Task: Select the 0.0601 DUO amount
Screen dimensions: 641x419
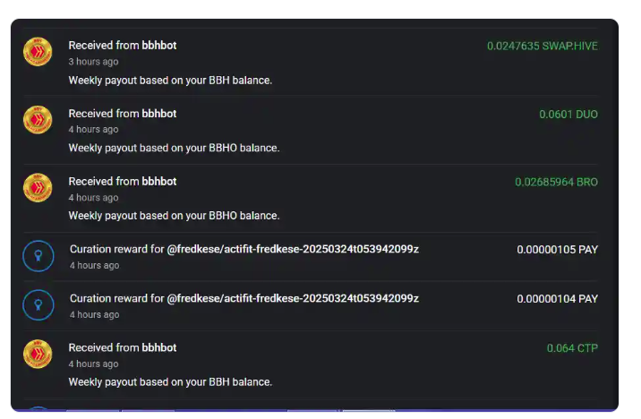Action: coord(568,114)
